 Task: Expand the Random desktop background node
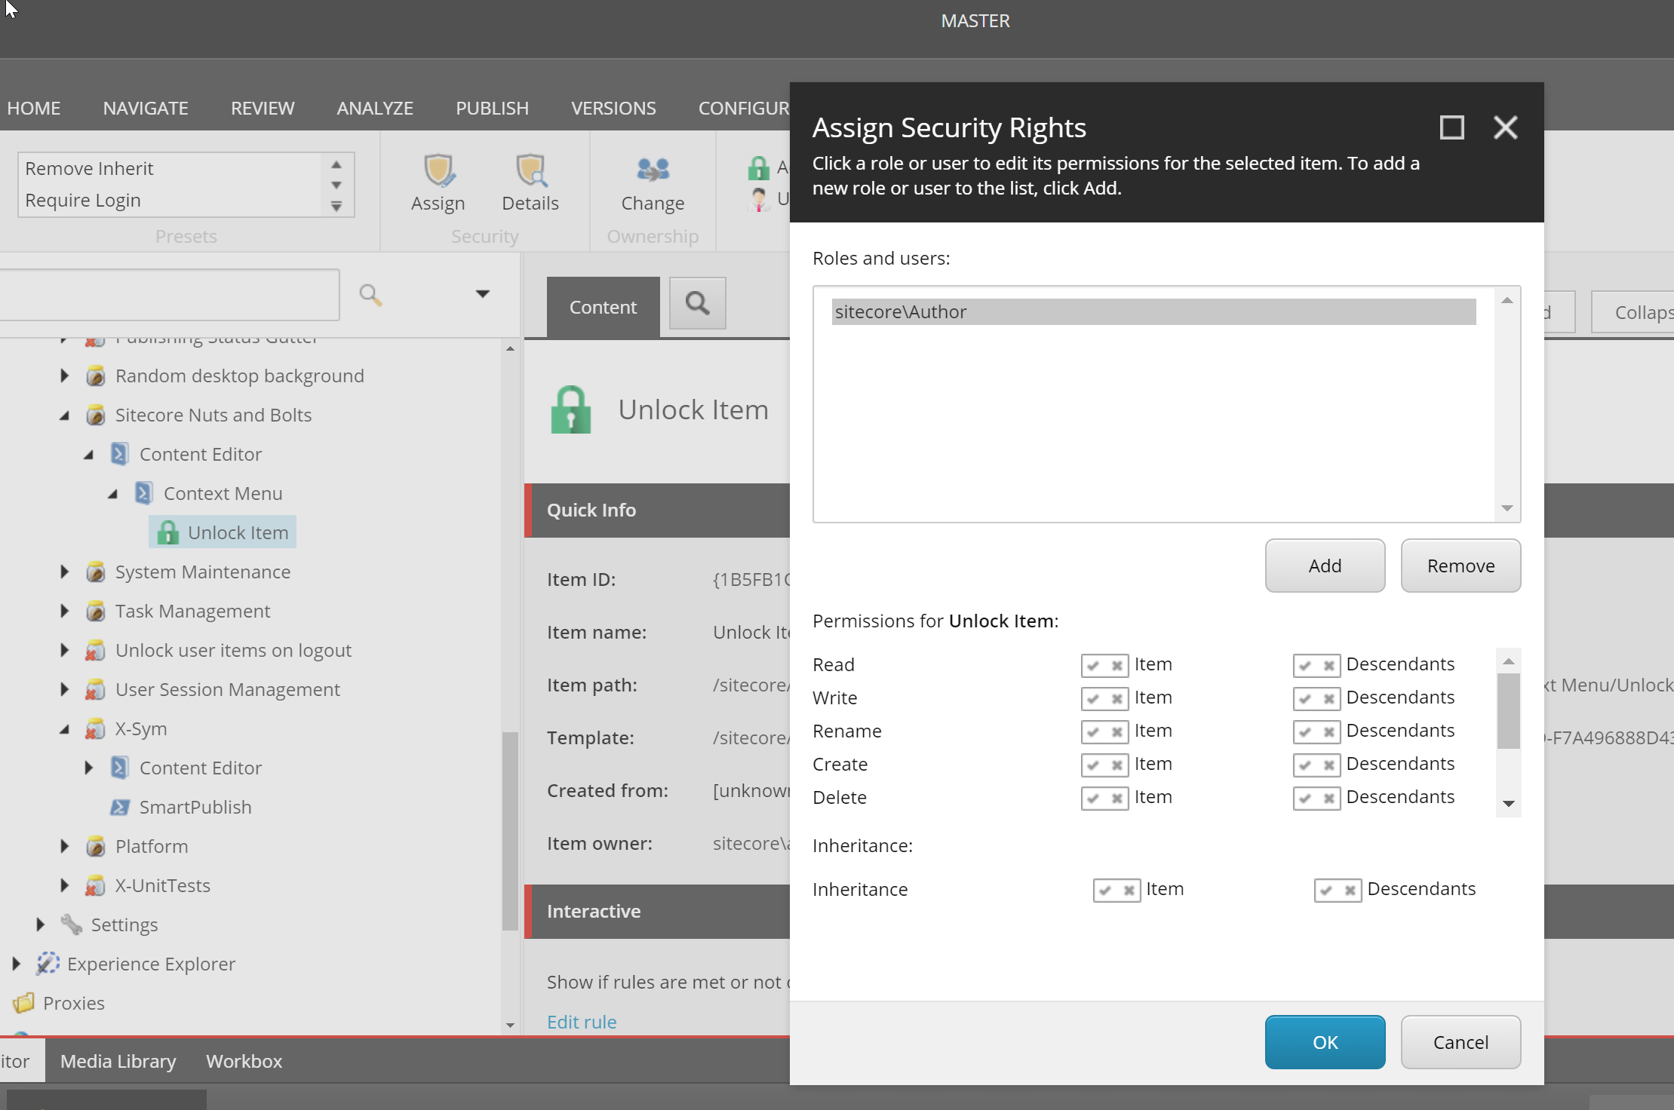tap(65, 376)
